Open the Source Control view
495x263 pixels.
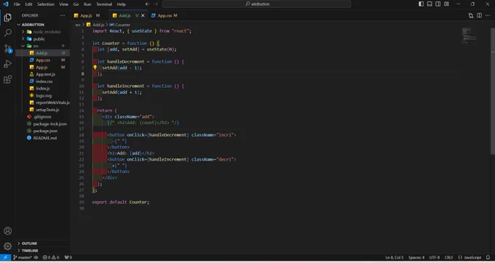[x=7, y=48]
